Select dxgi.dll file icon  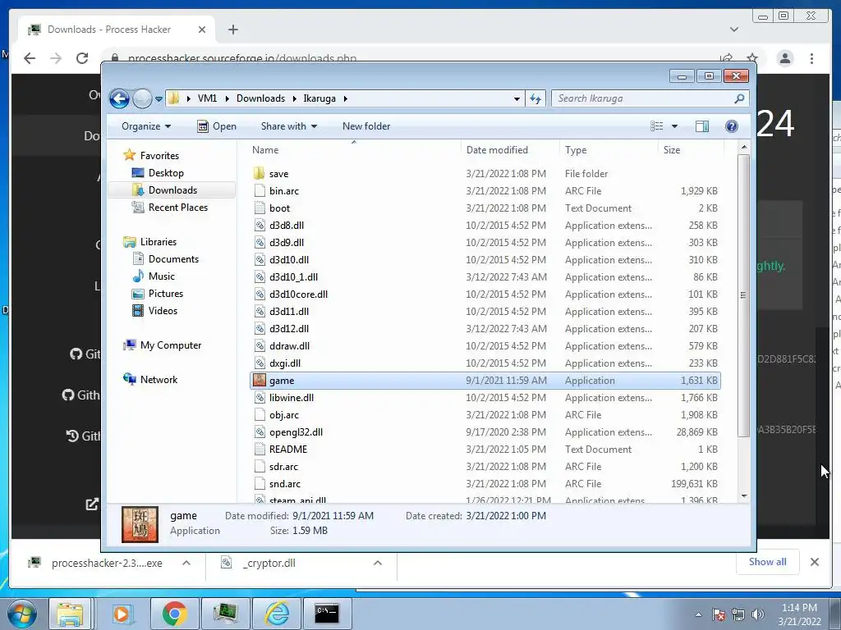260,363
